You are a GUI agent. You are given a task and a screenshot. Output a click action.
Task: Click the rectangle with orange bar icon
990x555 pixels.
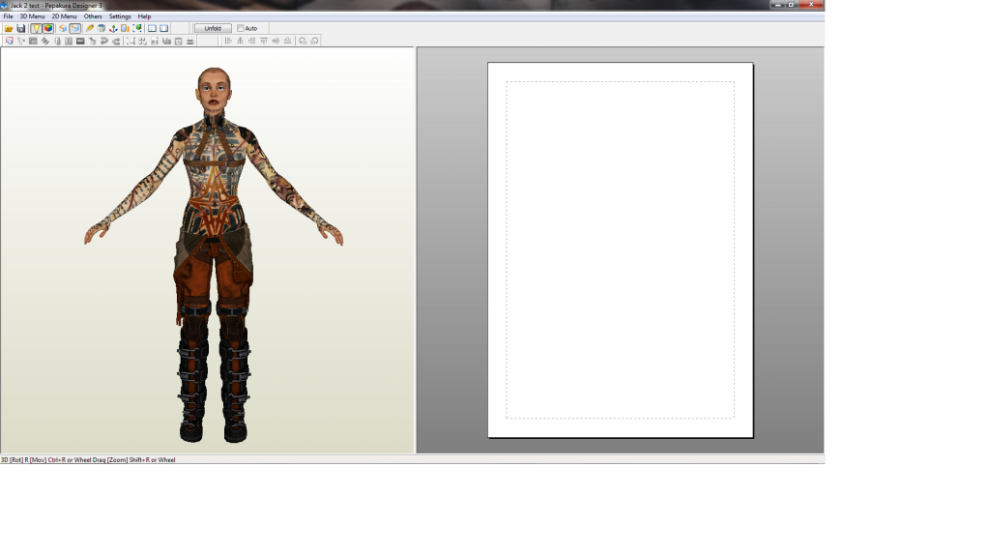point(125,28)
